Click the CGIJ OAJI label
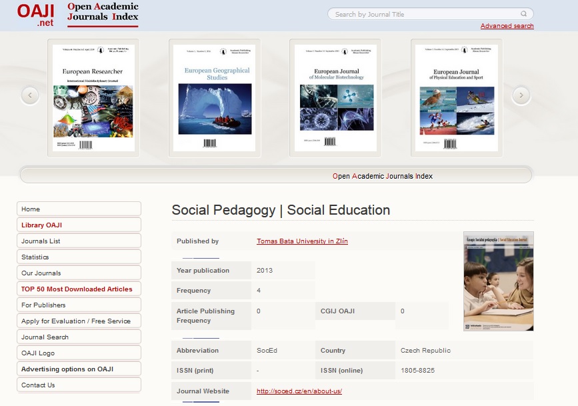 coord(337,311)
